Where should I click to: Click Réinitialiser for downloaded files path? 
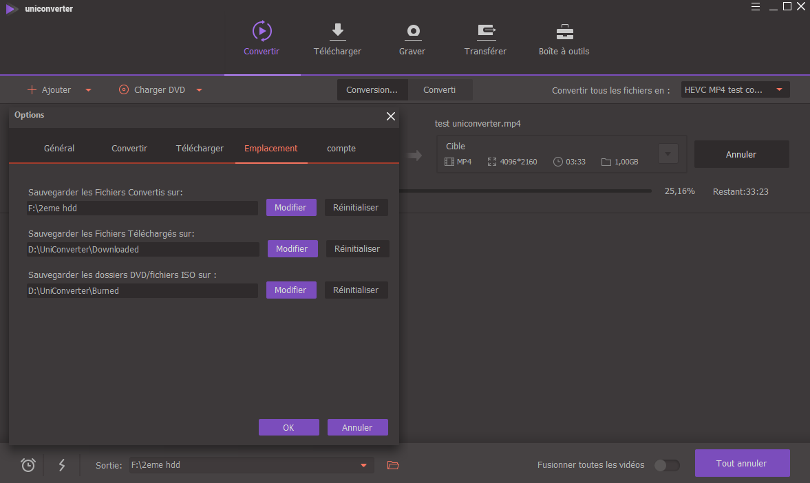click(x=357, y=248)
